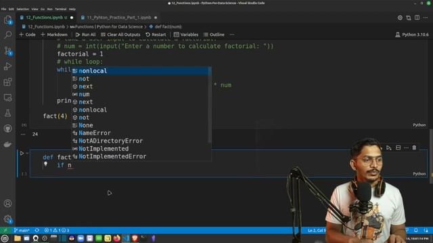Open the Manage gear icon

[x=7, y=219]
